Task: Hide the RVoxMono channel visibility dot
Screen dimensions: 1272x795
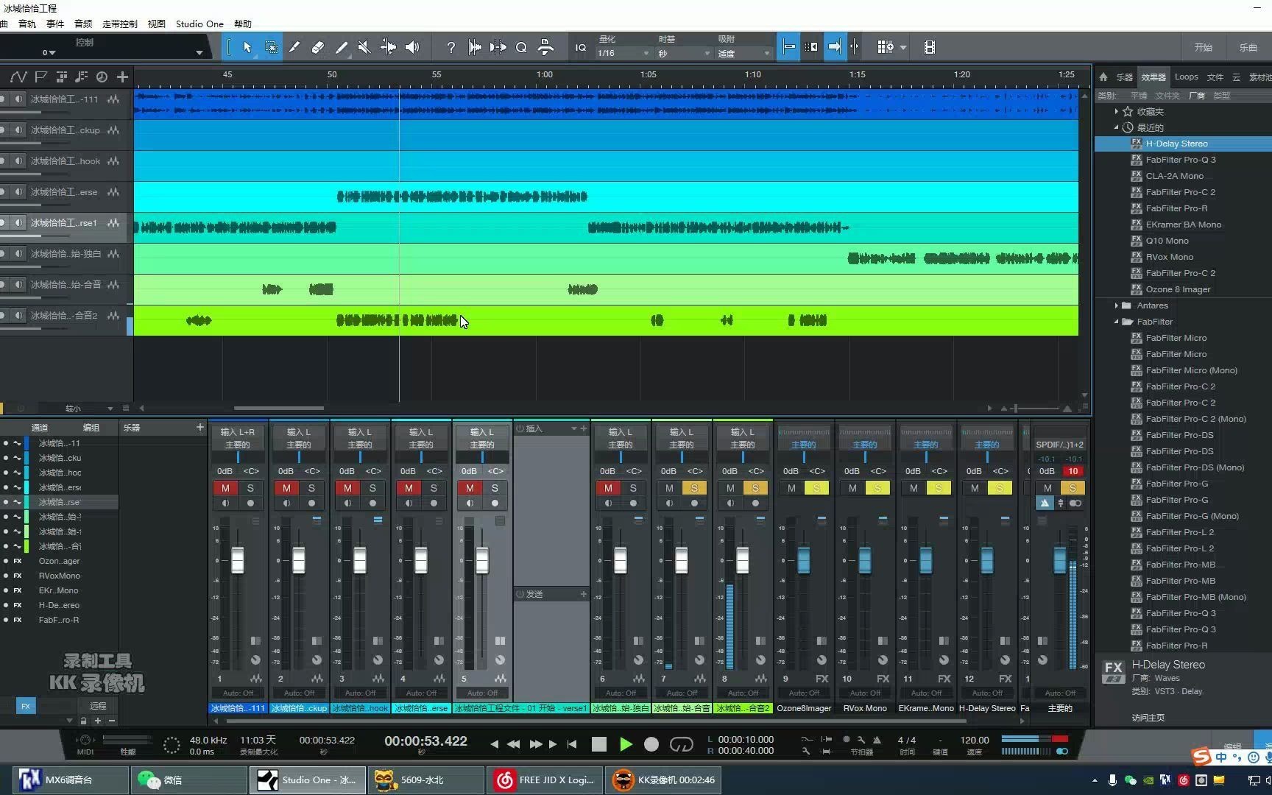Action: click(6, 576)
